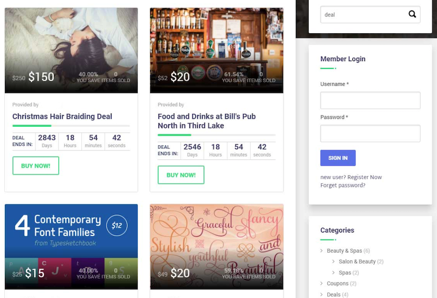The height and width of the screenshot is (298, 437).
Task: Expand the Beauty & Spas category arrow
Action: (322, 251)
